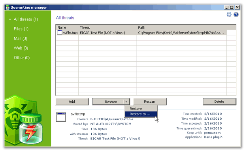Close the Quarantine manager window
245x151 pixels.
coord(237,7)
